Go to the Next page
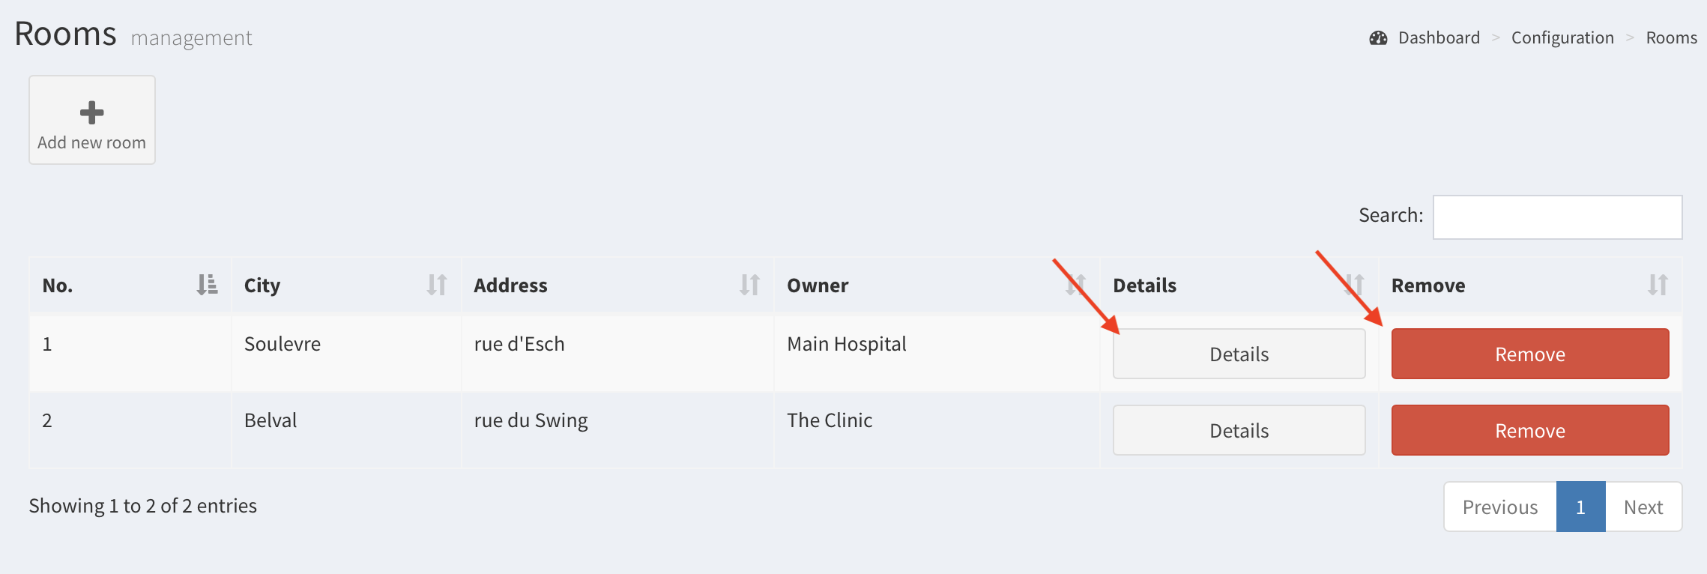The image size is (1707, 574). click(x=1643, y=507)
